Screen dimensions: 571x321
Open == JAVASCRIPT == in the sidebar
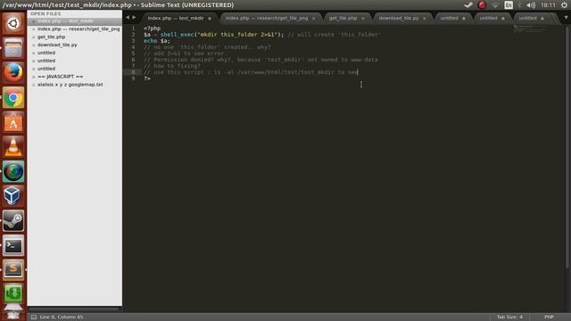75,77
